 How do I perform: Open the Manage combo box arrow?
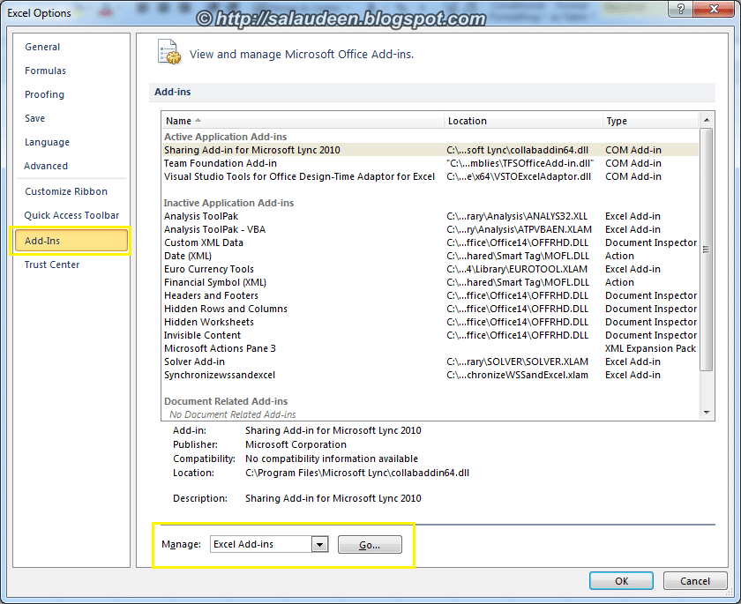tap(320, 544)
